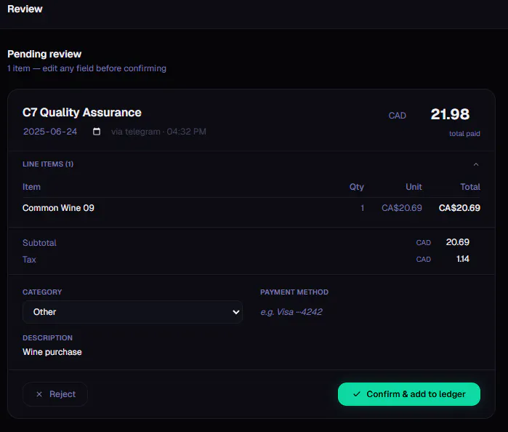
Task: Edit the Description text Wine purchase
Action: click(52, 352)
